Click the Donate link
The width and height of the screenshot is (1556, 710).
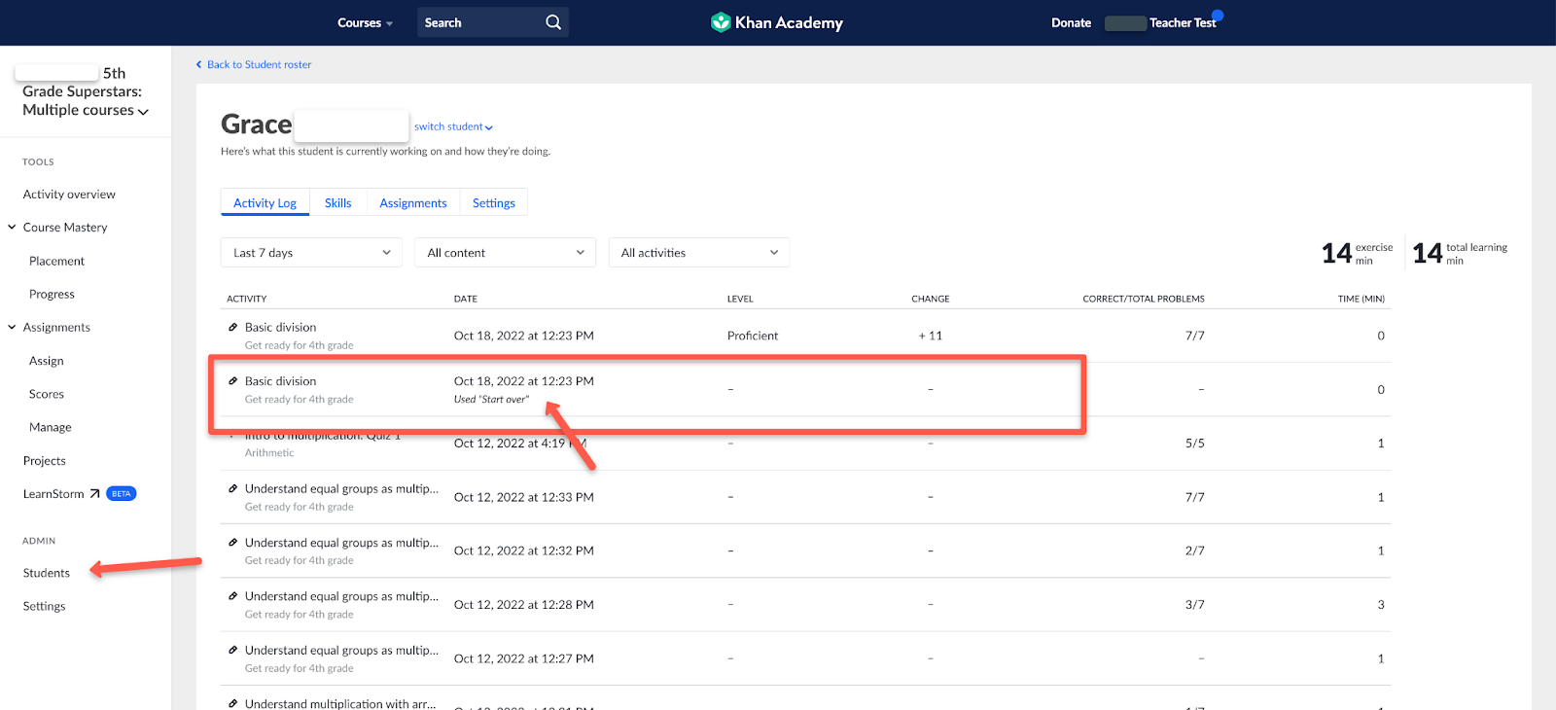1071,22
